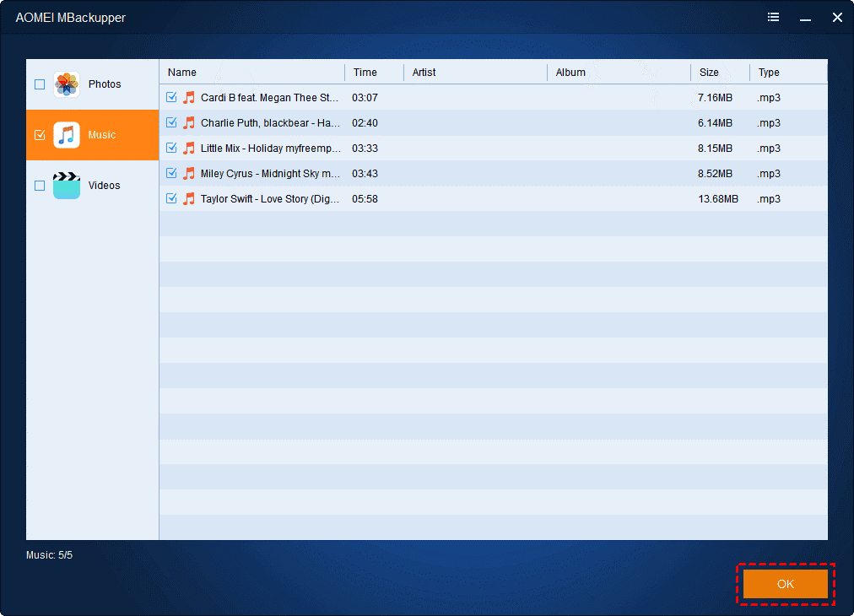Viewport: 854px width, 616px height.
Task: Uncheck the Taylor Swift - Love Story checkbox
Action: [171, 198]
